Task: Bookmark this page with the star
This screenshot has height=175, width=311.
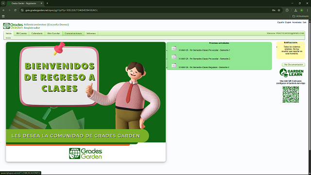Action: (x=279, y=10)
